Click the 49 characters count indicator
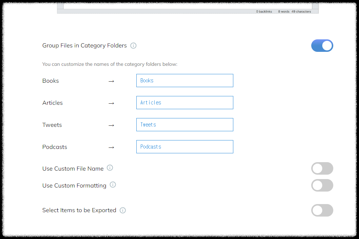Viewport: 359px width, 239px height. [301, 11]
